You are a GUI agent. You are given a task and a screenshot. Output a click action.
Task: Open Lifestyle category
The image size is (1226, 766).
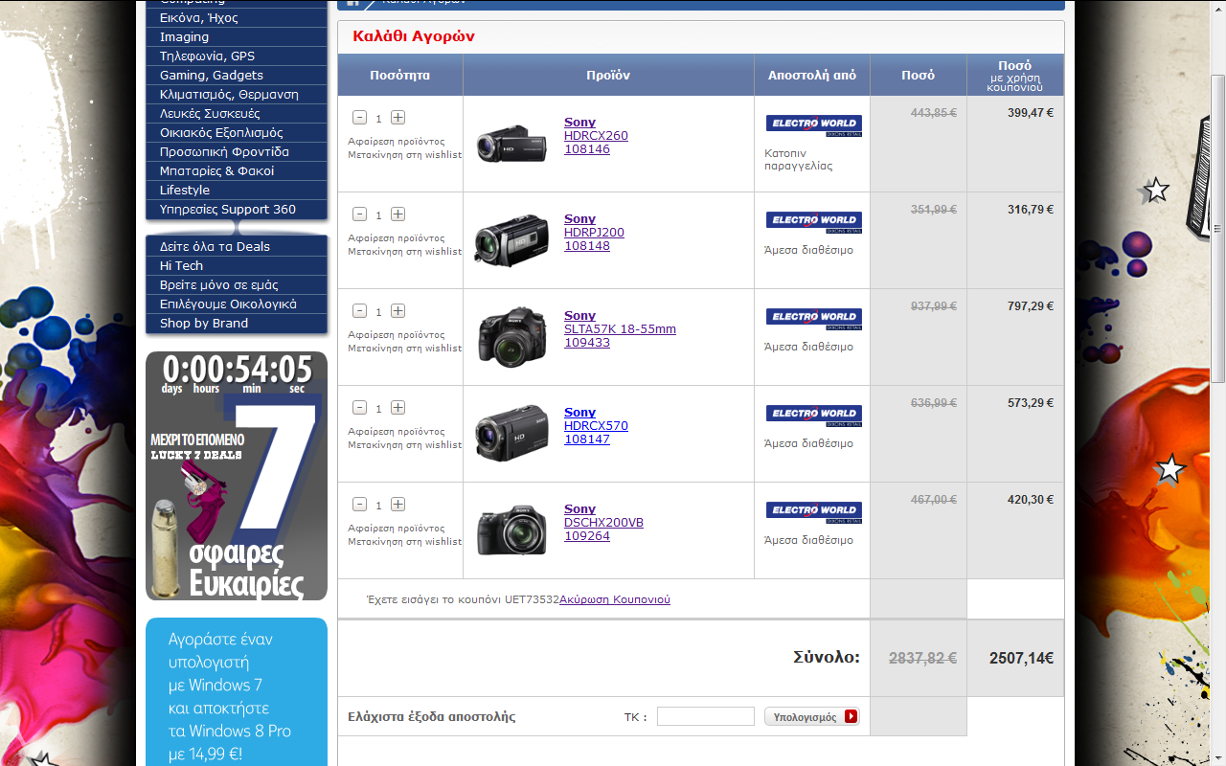237,190
